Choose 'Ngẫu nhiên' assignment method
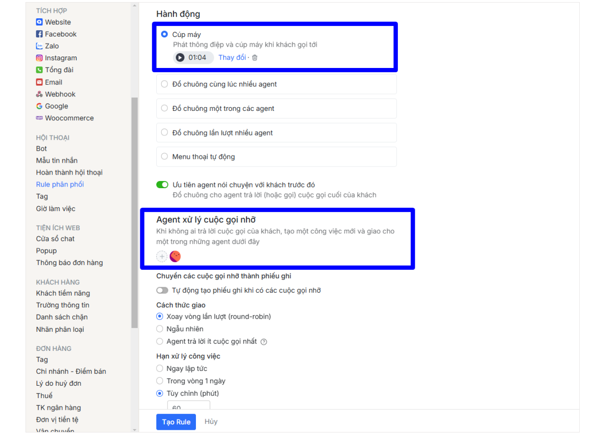The height and width of the screenshot is (435, 612). click(160, 329)
